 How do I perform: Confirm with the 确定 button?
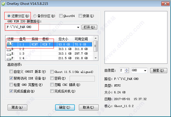point(64,107)
